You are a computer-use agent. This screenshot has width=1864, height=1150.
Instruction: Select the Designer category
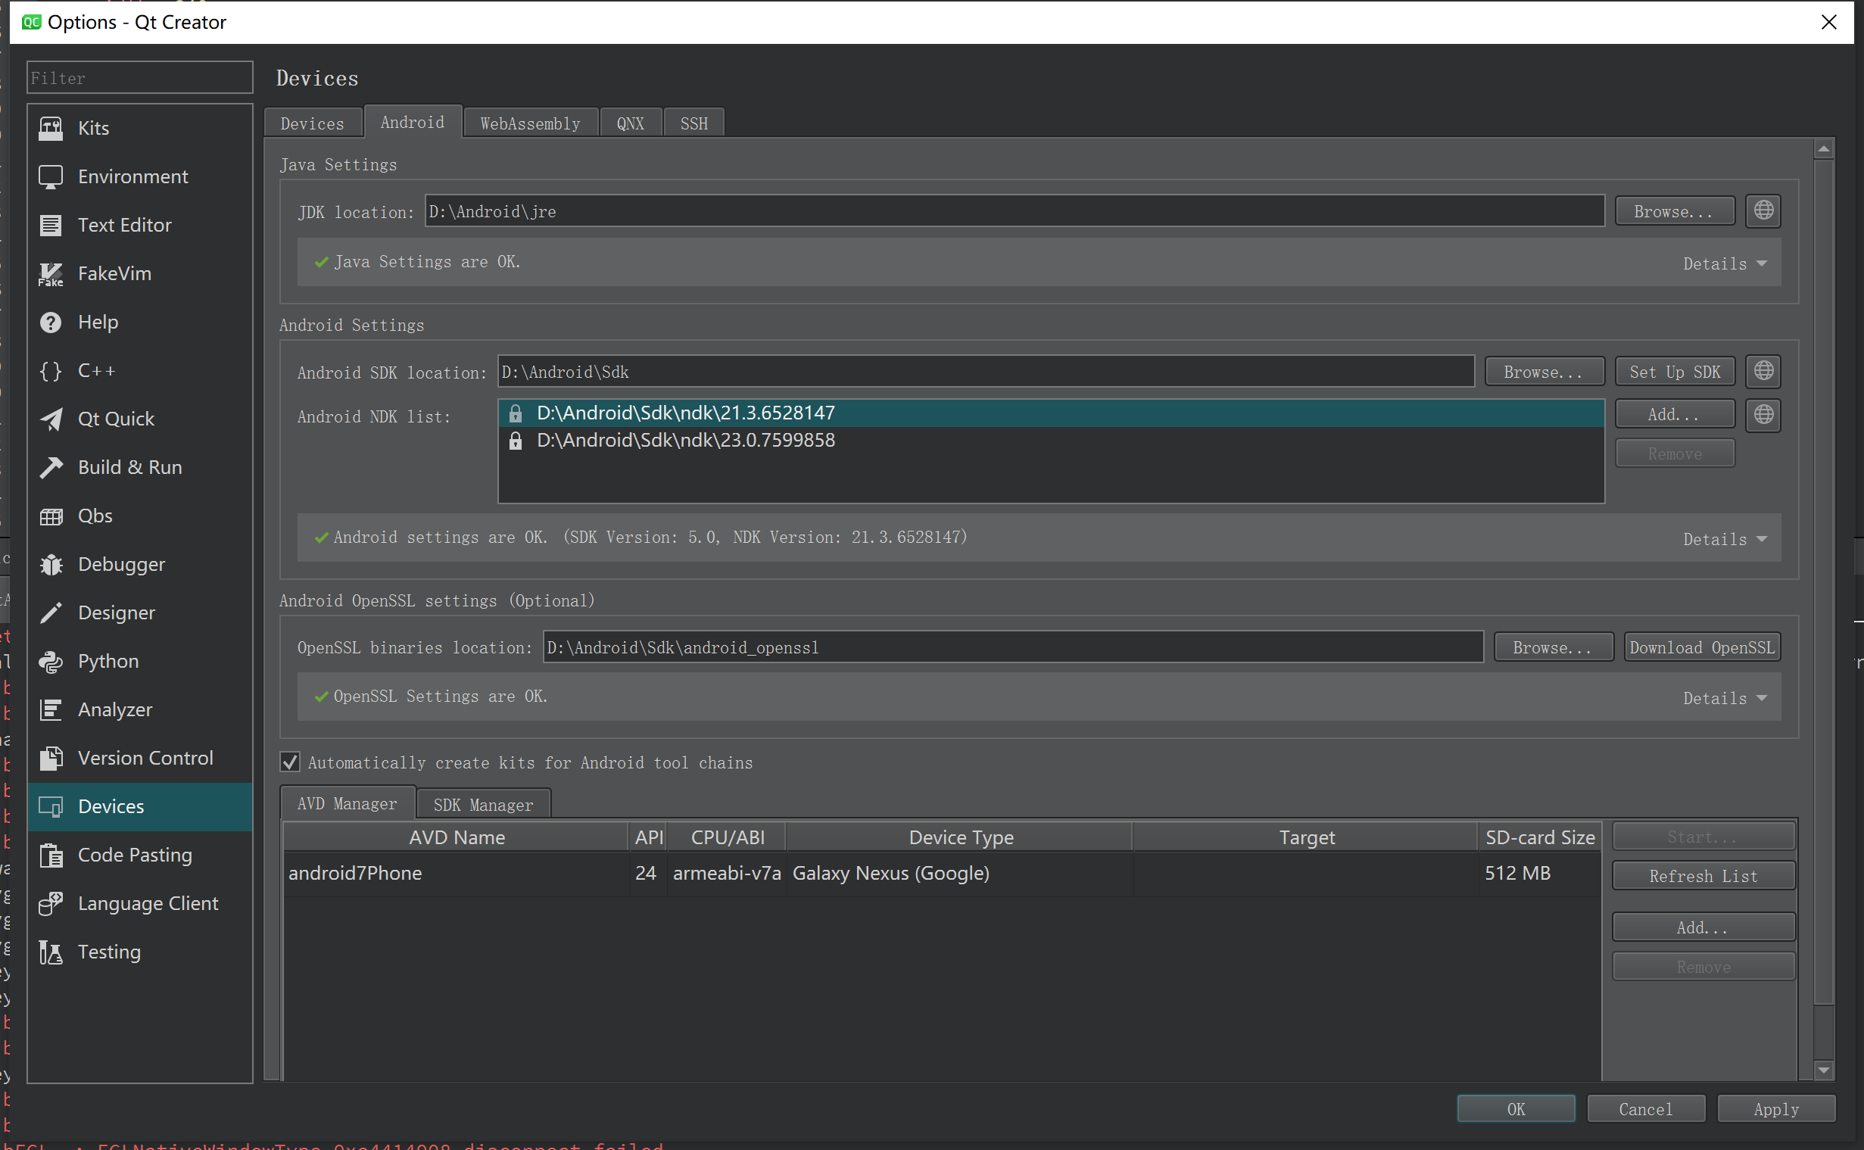[x=140, y=613]
